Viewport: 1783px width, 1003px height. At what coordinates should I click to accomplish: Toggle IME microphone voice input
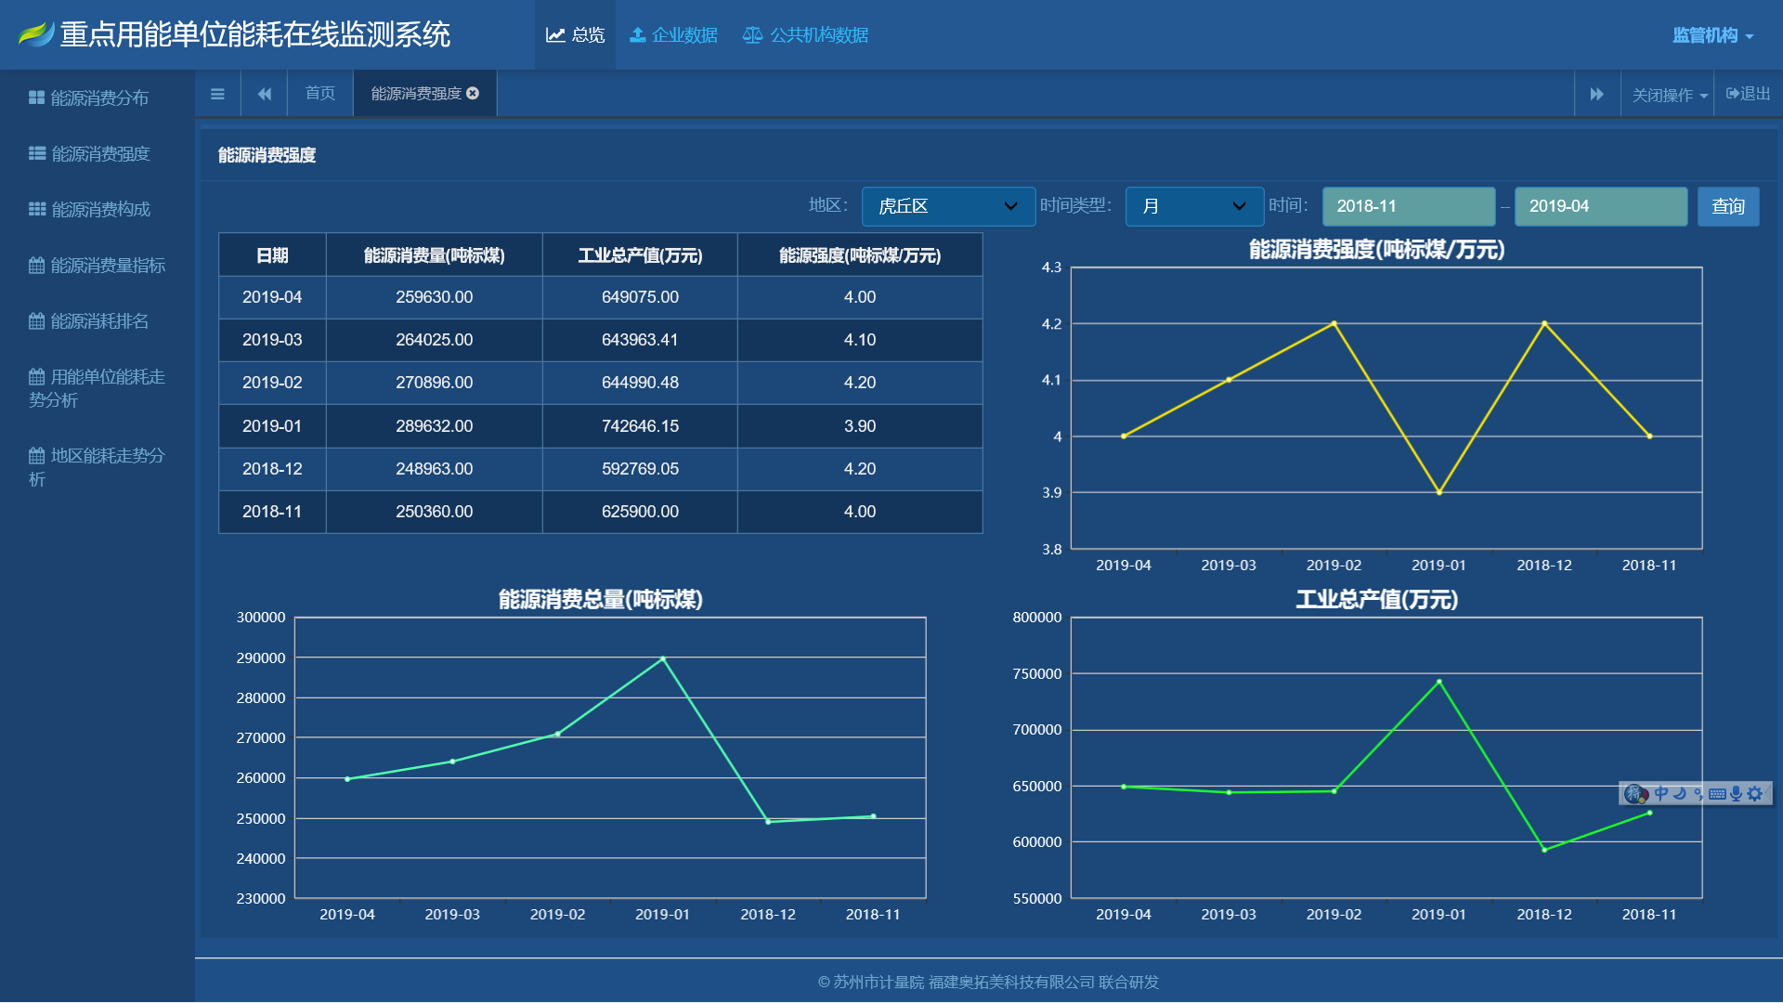1736,793
